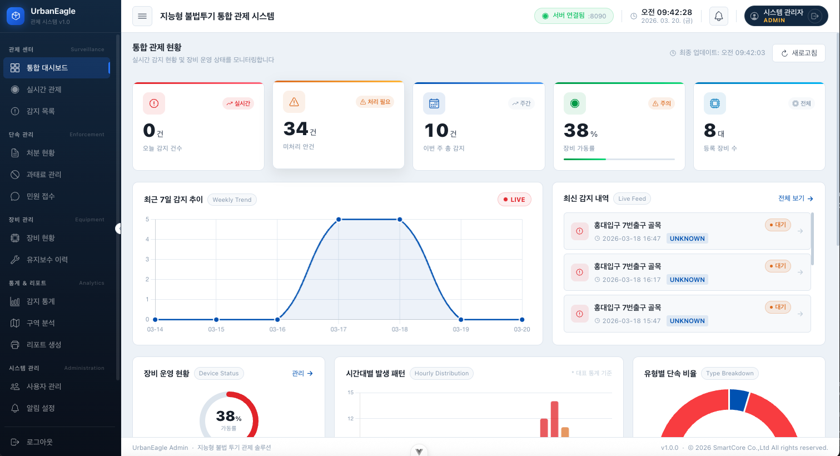Viewport: 840px width, 456px height.
Task: Click the Hourly Distribution label pill
Action: coord(441,374)
